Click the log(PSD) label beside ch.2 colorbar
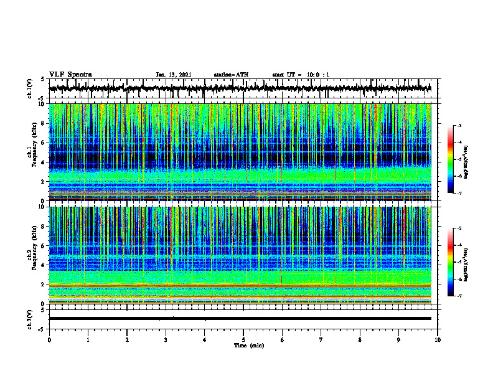This screenshot has width=493, height=381. point(466,265)
